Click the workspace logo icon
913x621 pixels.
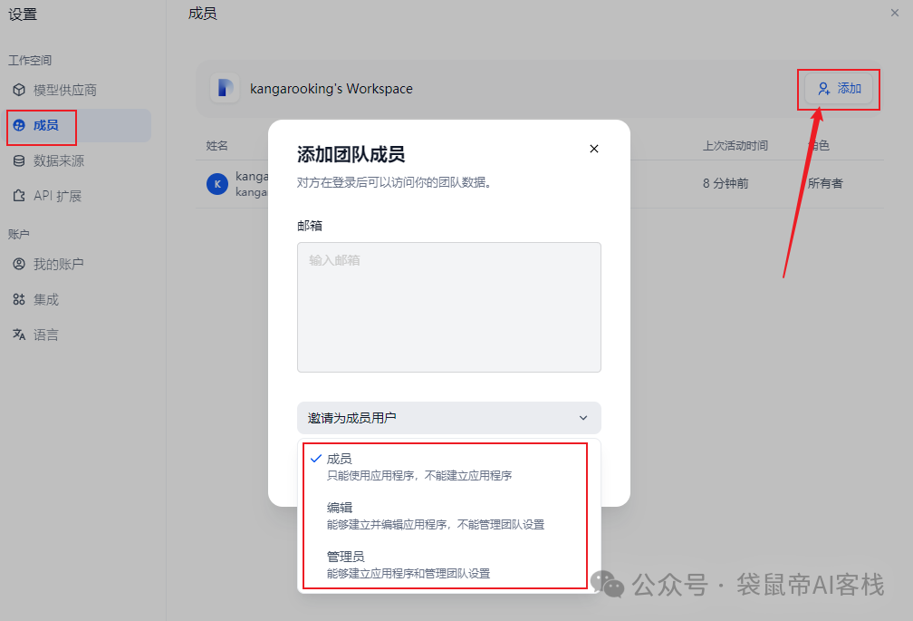click(x=225, y=89)
